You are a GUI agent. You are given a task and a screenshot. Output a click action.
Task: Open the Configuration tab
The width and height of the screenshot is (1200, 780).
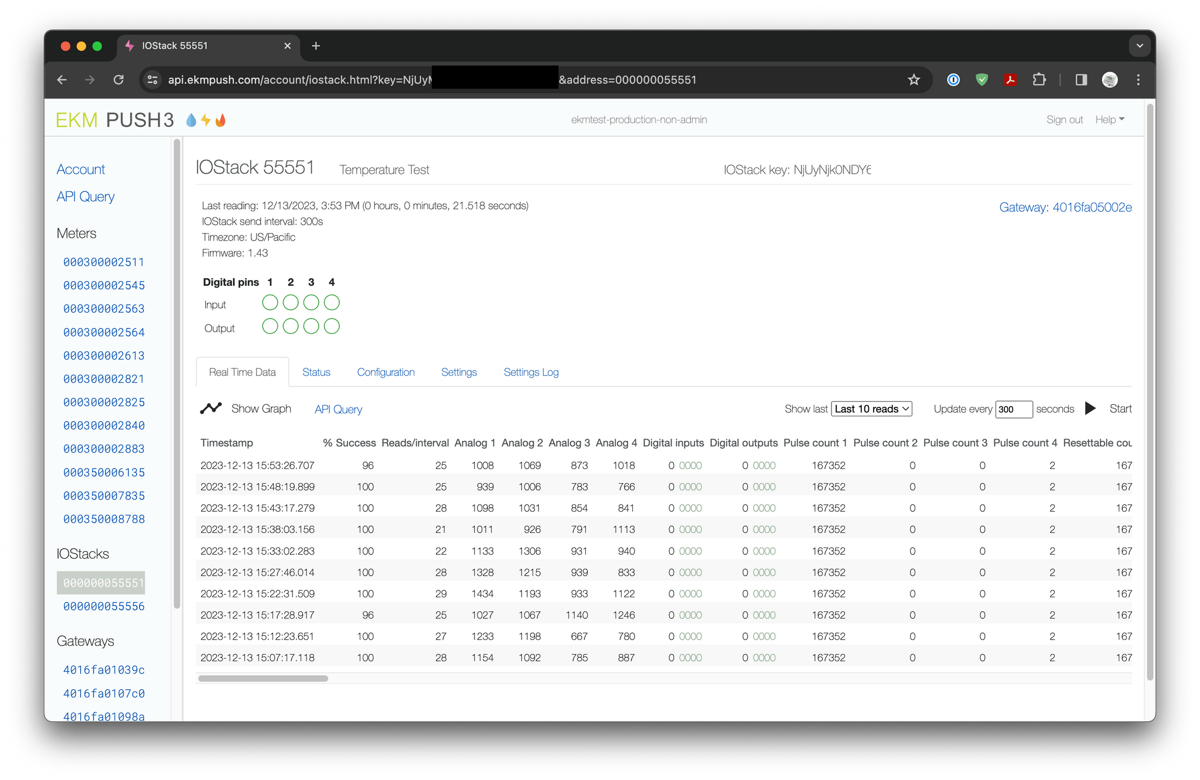click(x=386, y=372)
